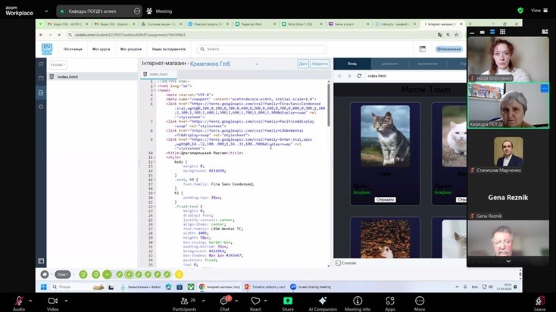The height and width of the screenshot is (312, 556).
Task: Open Ящик інструментів menu item
Action: (169, 49)
